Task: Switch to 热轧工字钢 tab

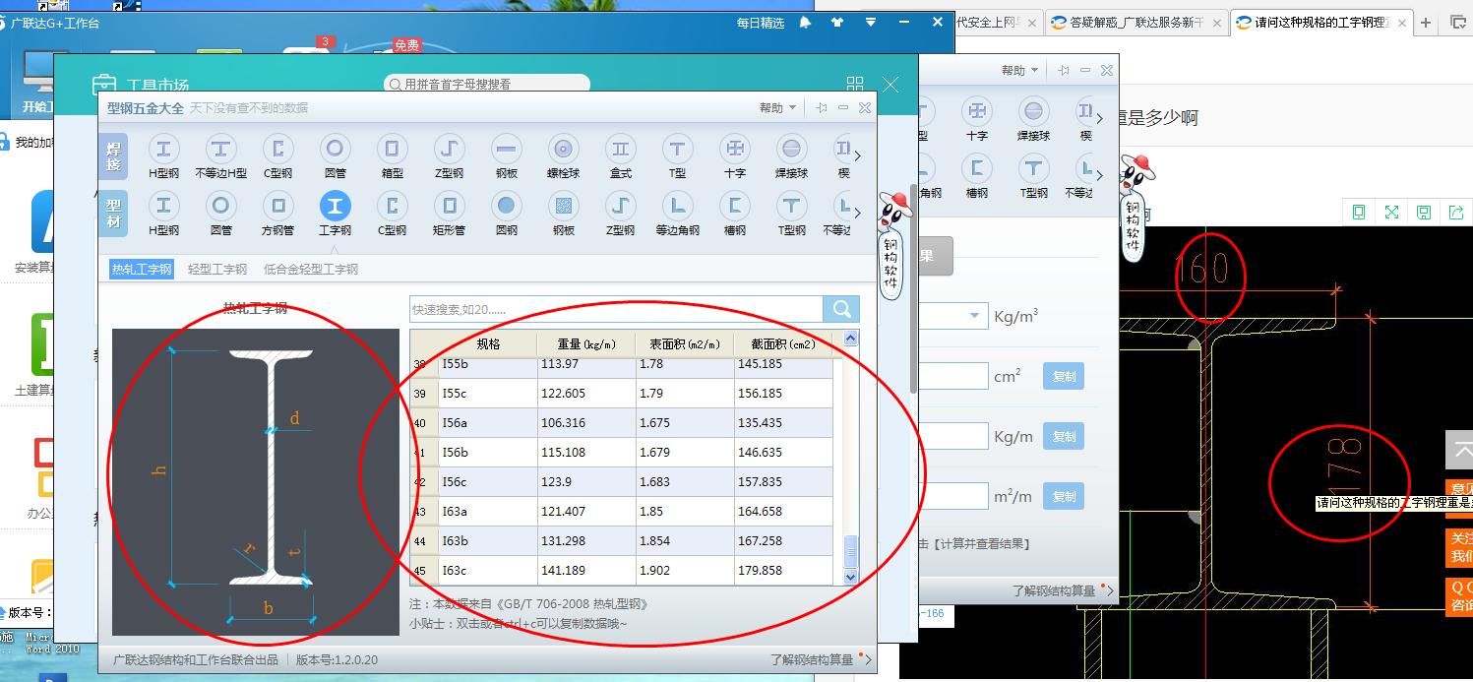Action: 142,269
